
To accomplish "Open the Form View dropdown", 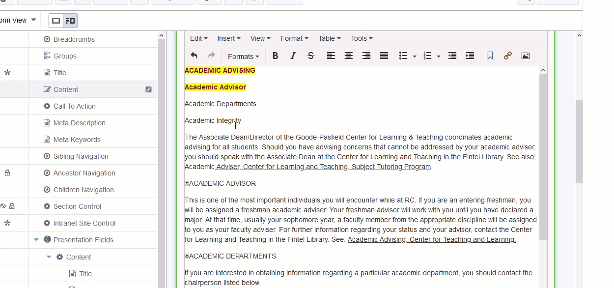I will coord(19,21).
